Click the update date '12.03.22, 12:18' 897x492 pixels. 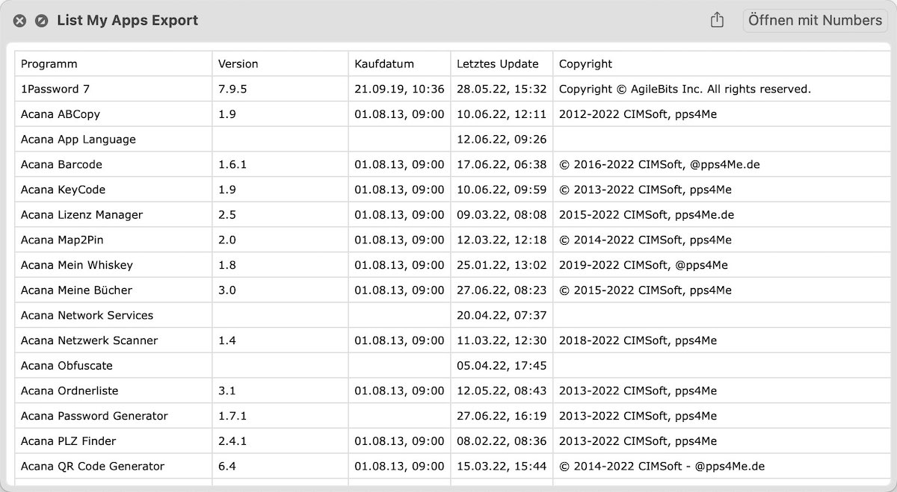click(x=502, y=240)
